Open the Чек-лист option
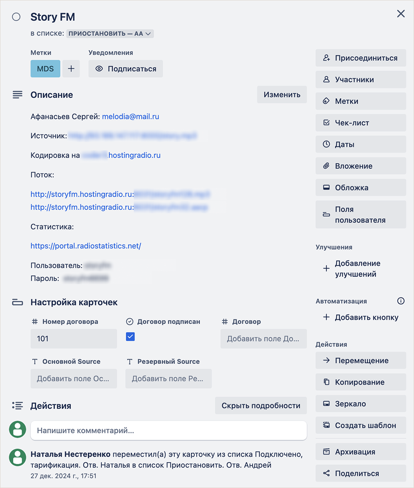This screenshot has width=414, height=488. click(361, 123)
